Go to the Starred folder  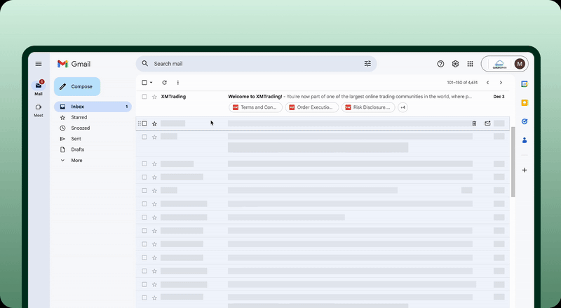coord(79,118)
